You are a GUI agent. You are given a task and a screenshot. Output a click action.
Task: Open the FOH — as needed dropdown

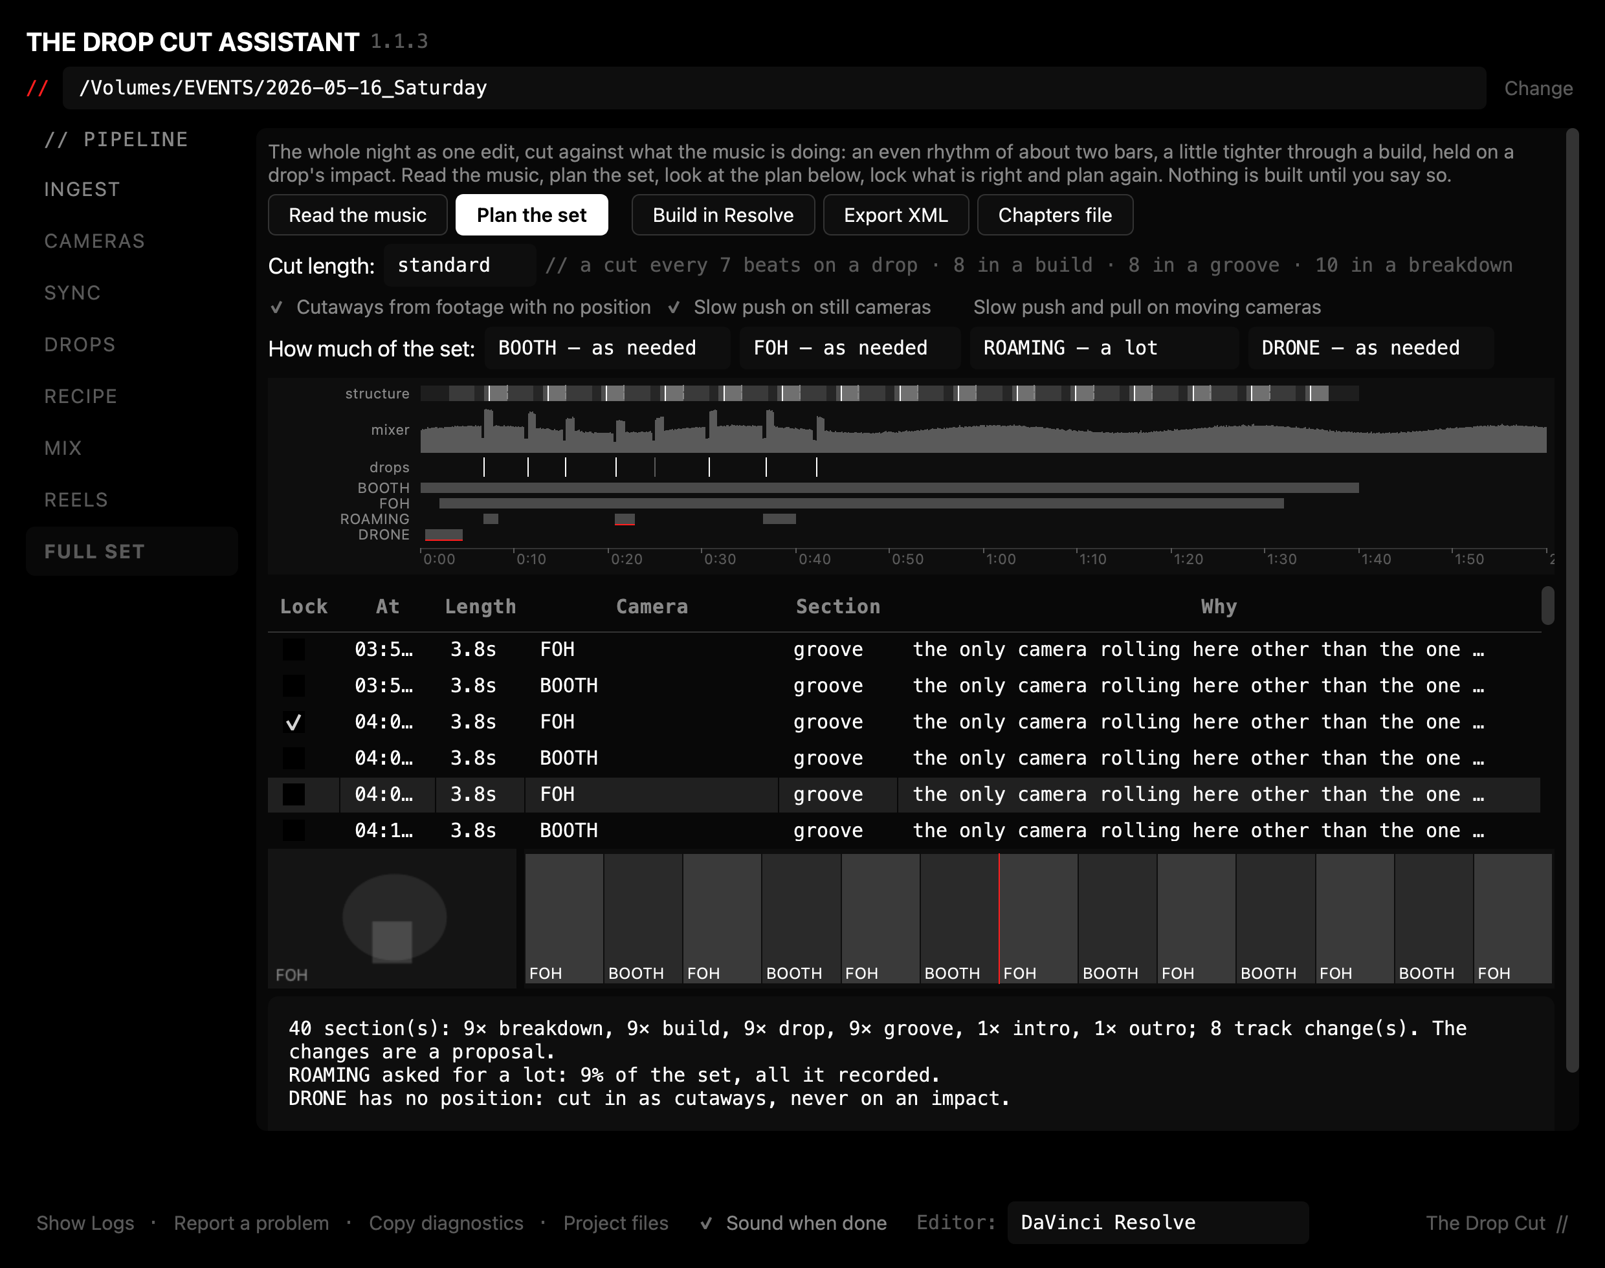pos(850,348)
